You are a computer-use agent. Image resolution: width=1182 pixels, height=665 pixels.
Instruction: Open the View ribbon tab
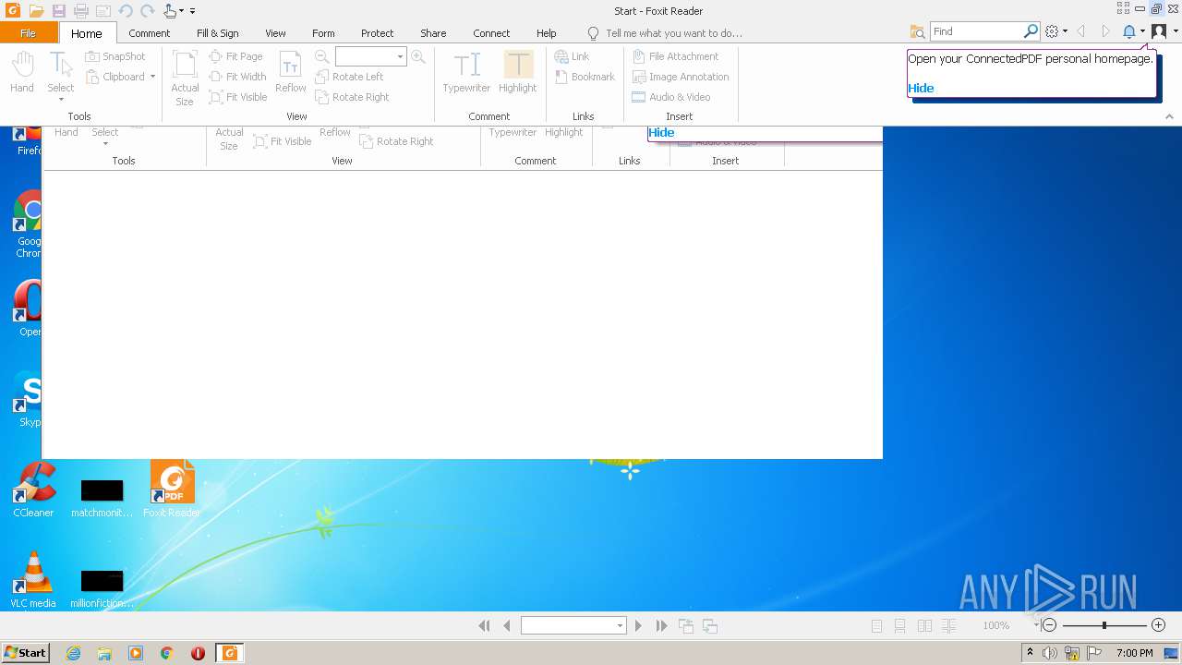click(275, 33)
